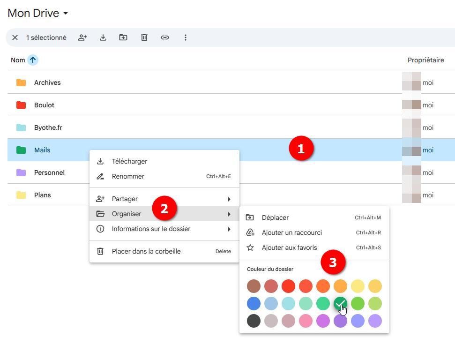
Task: Click the trash icon to delete the selection
Action: pyautogui.click(x=144, y=37)
